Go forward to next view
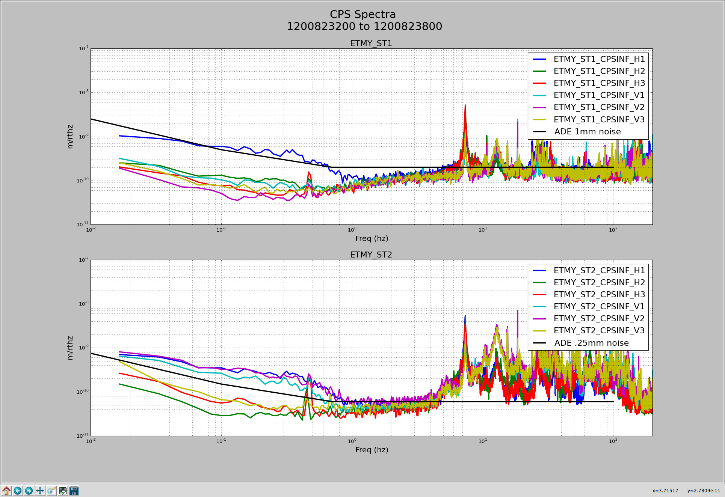The width and height of the screenshot is (725, 497). pyautogui.click(x=29, y=491)
